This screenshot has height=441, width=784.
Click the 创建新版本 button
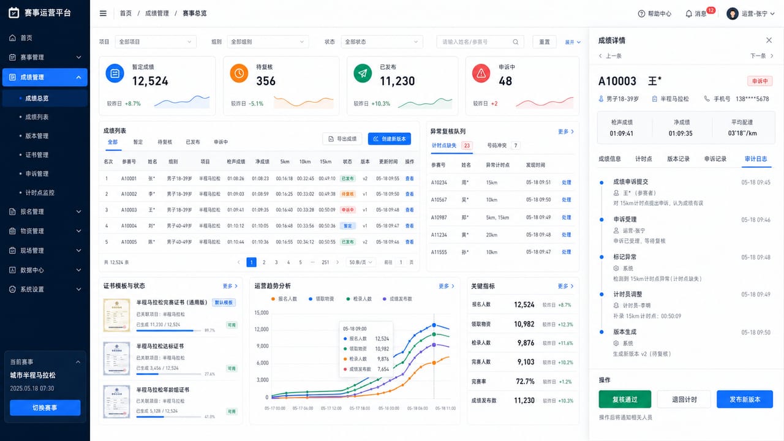point(390,139)
